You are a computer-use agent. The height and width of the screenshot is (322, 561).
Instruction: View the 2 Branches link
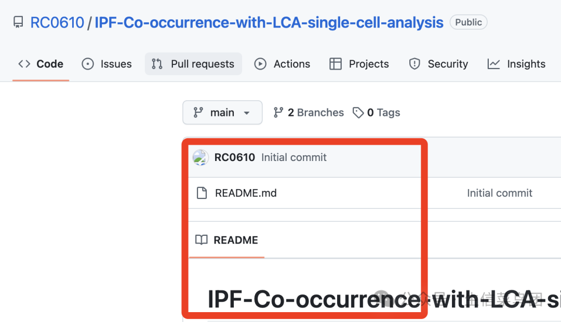point(309,113)
